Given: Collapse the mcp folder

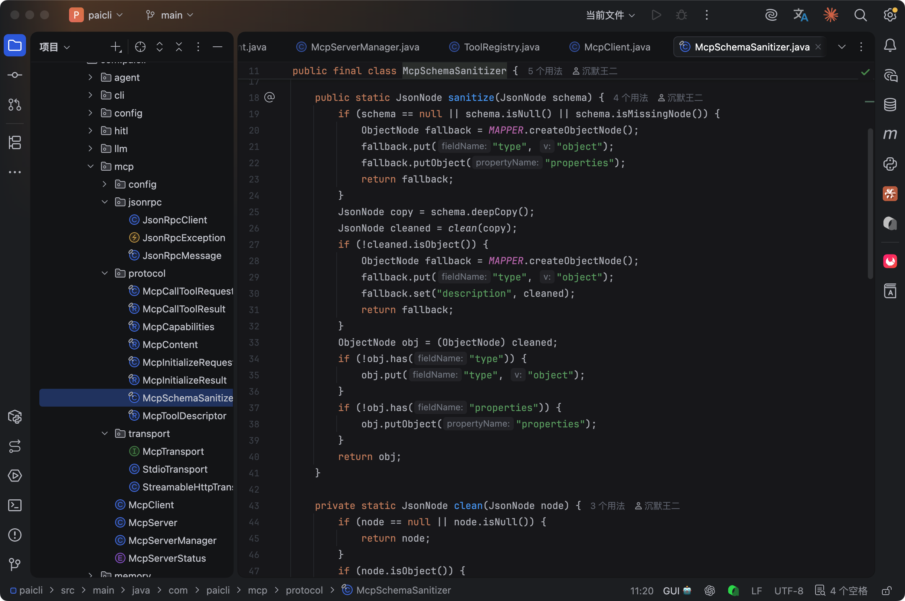Looking at the screenshot, I should (x=90, y=166).
